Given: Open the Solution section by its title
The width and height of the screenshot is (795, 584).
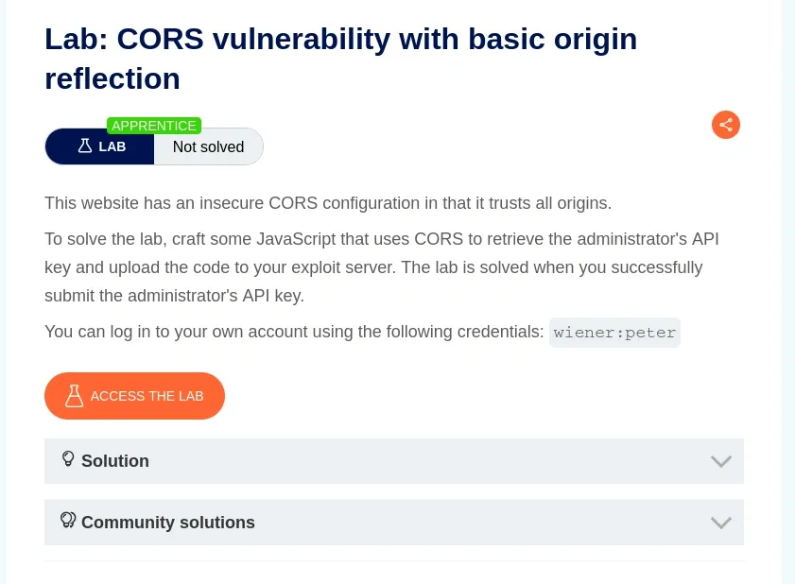Looking at the screenshot, I should coord(115,461).
